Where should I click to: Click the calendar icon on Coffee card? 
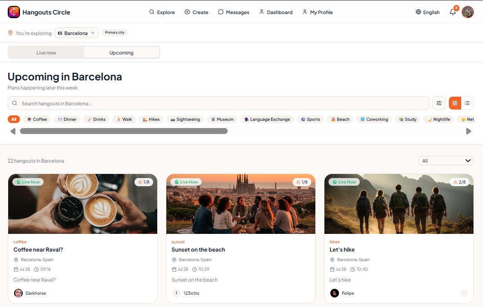point(16,269)
